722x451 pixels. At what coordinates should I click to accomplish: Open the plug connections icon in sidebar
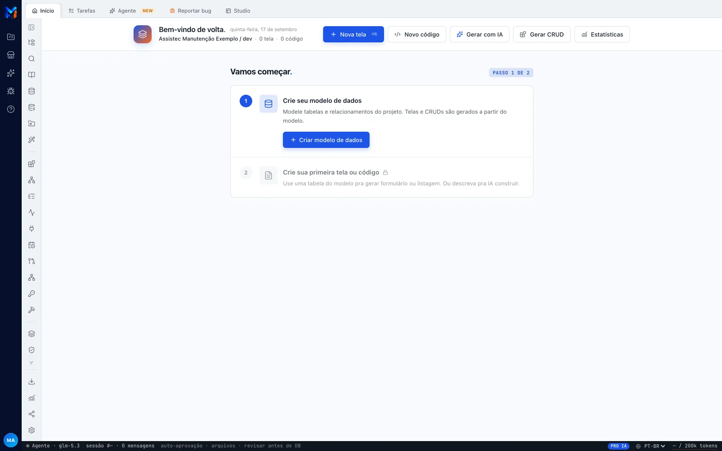coord(32,229)
